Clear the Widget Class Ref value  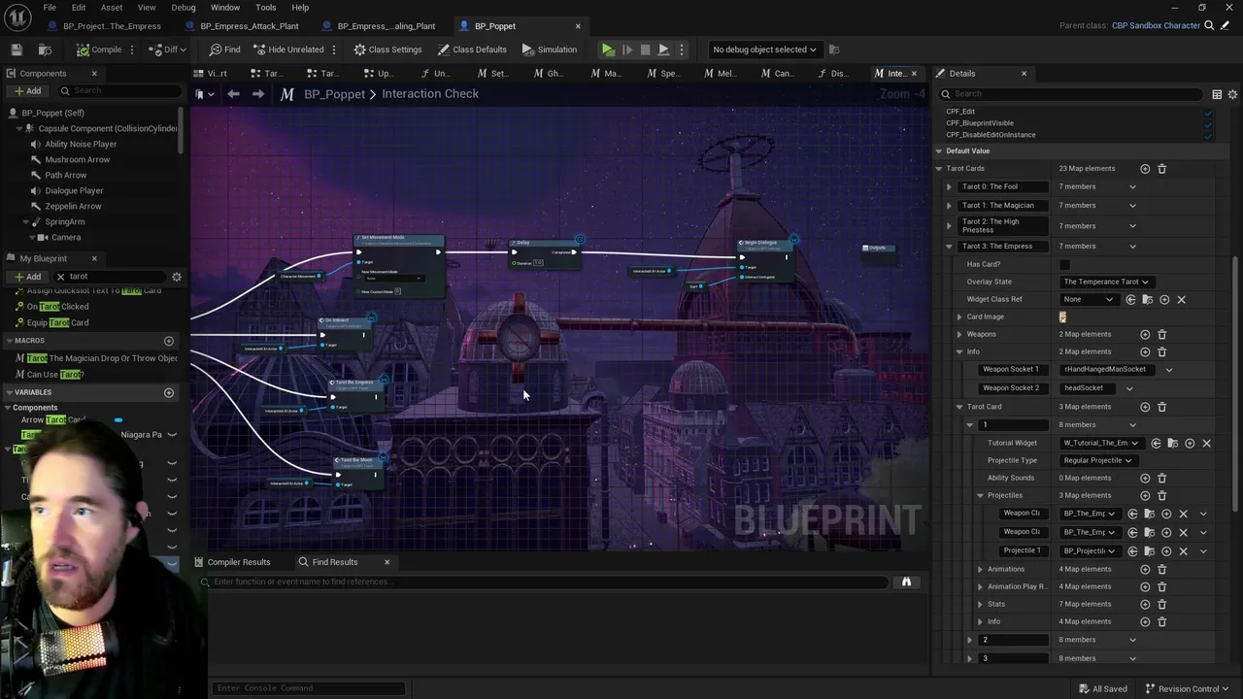[1181, 299]
